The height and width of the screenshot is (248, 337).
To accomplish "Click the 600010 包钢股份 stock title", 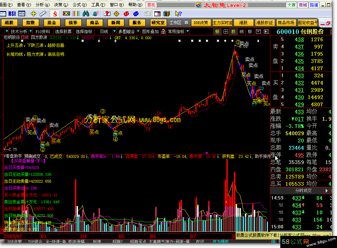I will 300,32.
